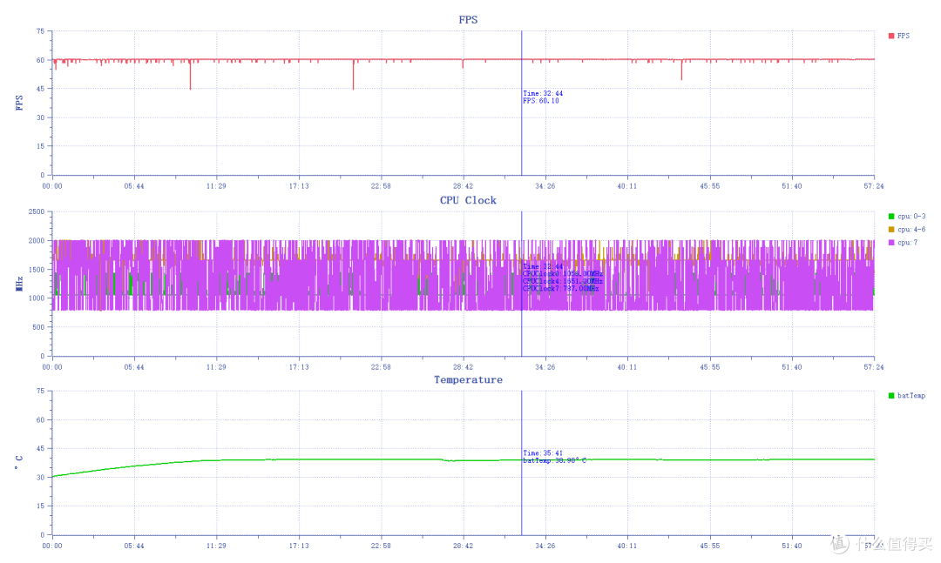Click the FPS drop spike before 45:55
The width and height of the screenshot is (941, 563).
tap(681, 70)
